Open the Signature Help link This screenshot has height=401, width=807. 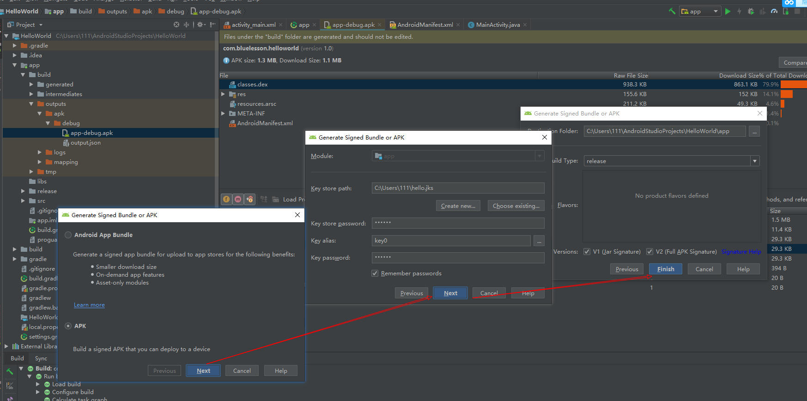point(741,252)
